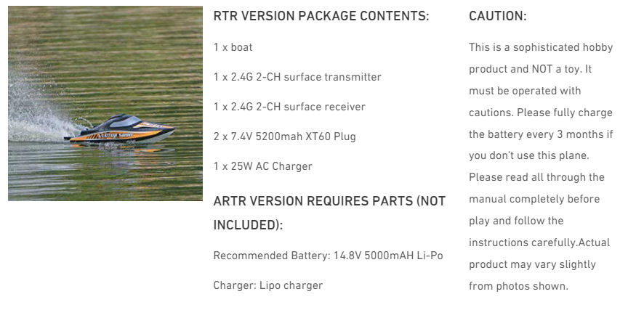Click the 7.4V 5200mah XT60 Plug line
Image resolution: width=644 pixels, height=310 pixels.
click(x=285, y=136)
